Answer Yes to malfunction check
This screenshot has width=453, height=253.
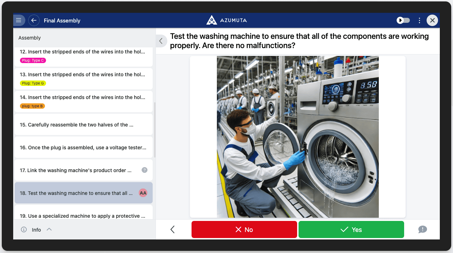(351, 229)
